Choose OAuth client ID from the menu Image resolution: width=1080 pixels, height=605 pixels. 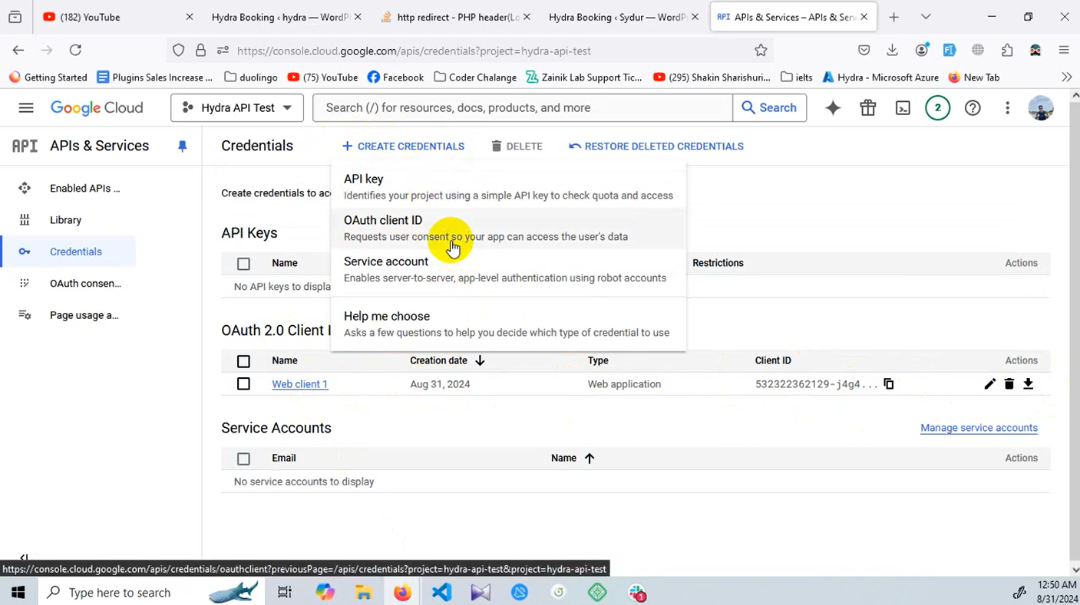tap(508, 228)
